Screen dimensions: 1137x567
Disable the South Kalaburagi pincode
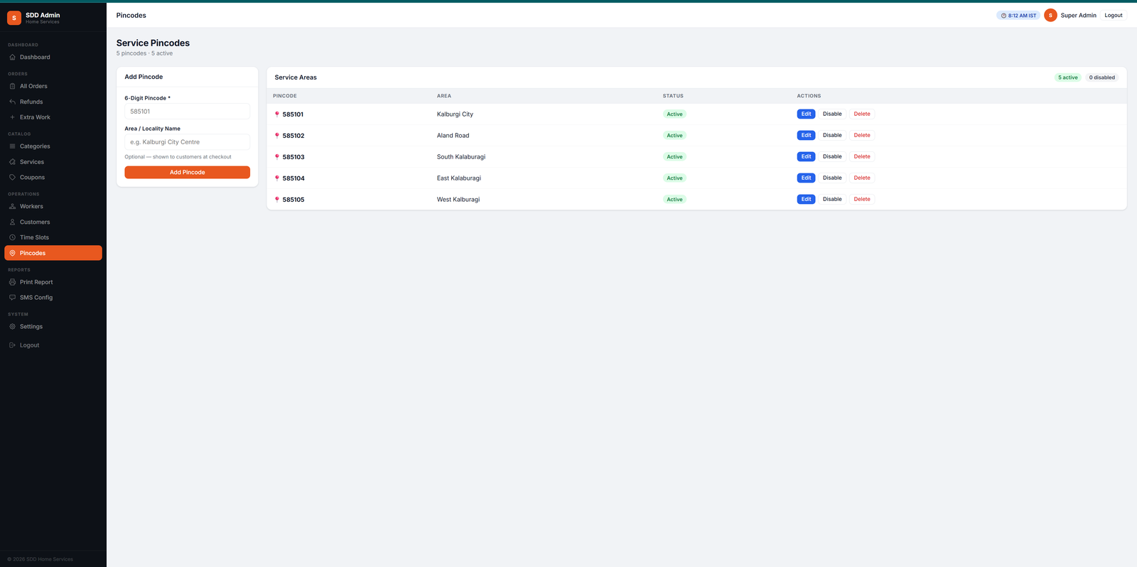coord(832,156)
